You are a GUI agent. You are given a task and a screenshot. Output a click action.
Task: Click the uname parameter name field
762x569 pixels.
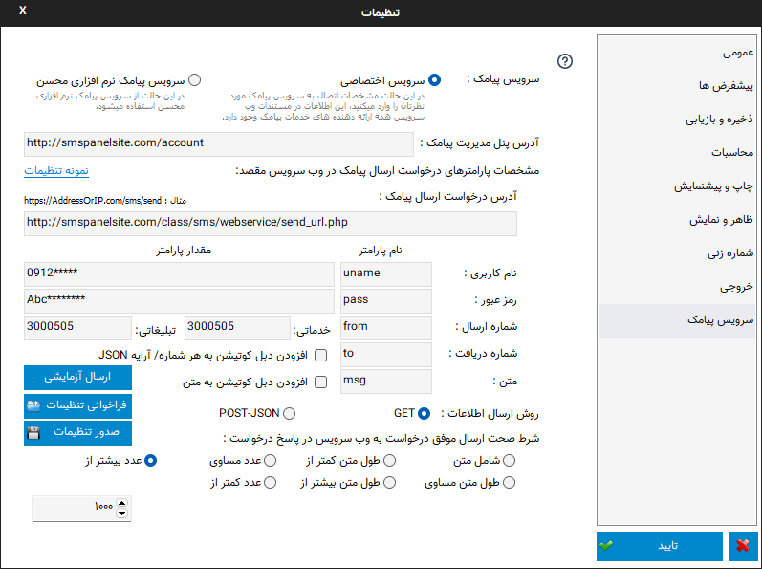click(386, 274)
